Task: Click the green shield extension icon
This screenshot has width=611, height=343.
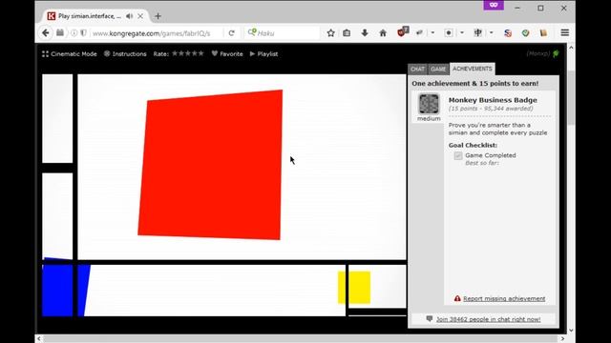Action: (x=526, y=33)
